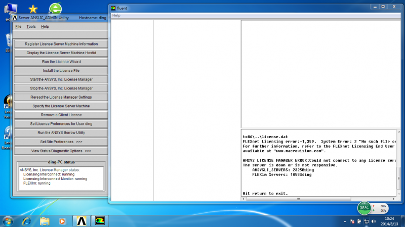Click 'Hit return to exit.' console line
The height and width of the screenshot is (227, 405).
(265, 194)
